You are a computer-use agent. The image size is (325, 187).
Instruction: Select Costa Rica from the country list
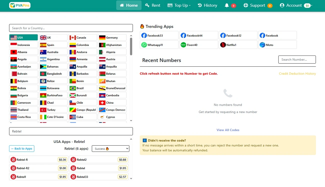[23, 117]
